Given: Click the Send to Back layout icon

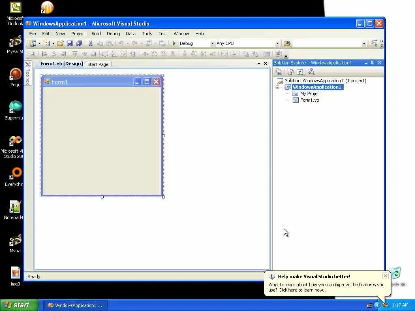Looking at the screenshot, I should click(255, 54).
